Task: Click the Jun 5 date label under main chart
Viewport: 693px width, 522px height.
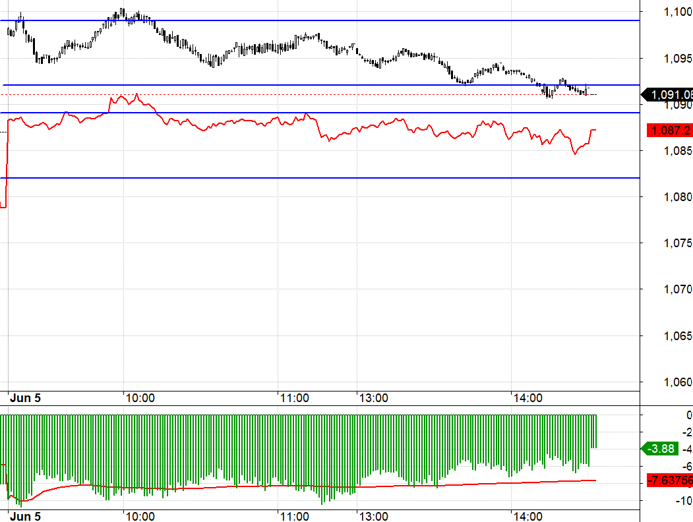Action: [x=25, y=398]
